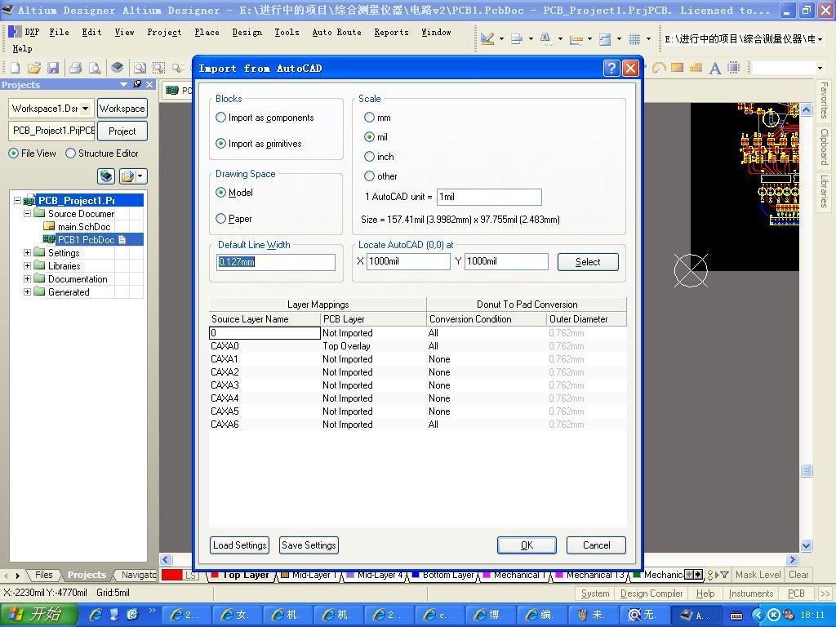Choose Model drawing space

pos(234,193)
